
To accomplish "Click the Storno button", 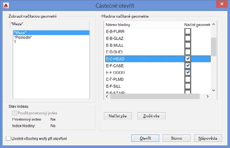I will click(x=177, y=138).
